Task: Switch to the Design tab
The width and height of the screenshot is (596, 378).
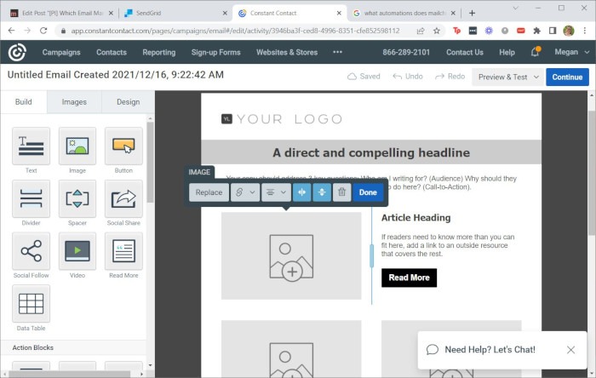Action: pyautogui.click(x=128, y=102)
